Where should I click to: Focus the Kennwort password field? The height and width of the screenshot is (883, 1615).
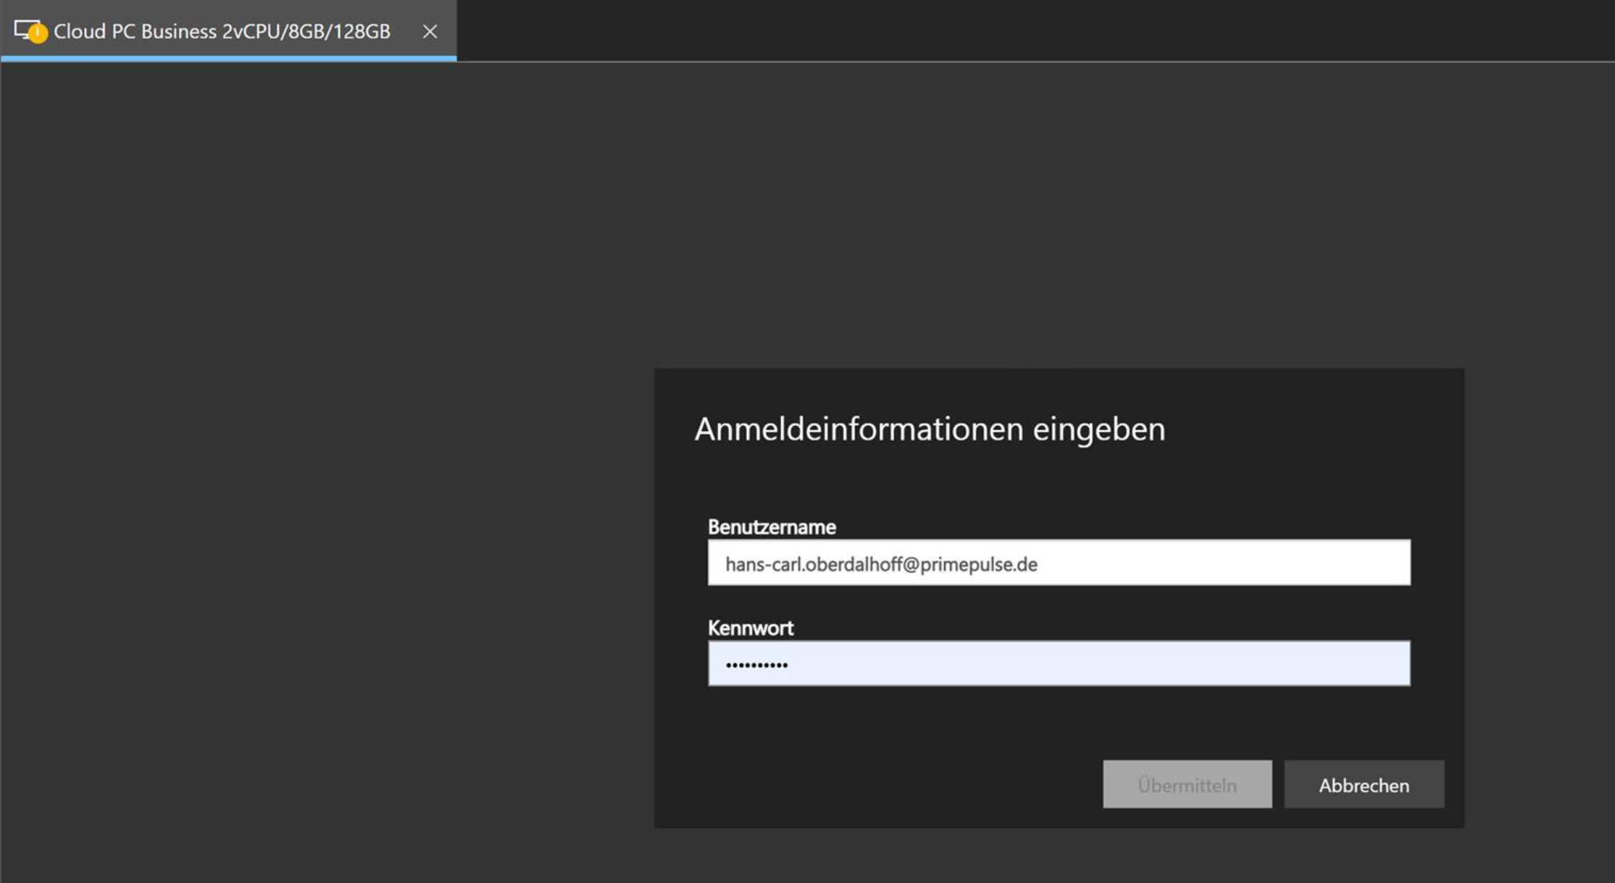(1059, 664)
